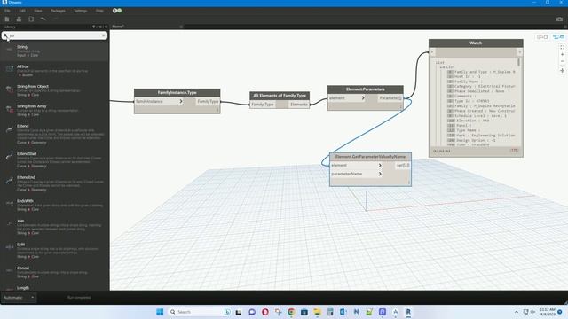Click the camera export image icon
This screenshot has height=319, width=568.
(x=559, y=19)
